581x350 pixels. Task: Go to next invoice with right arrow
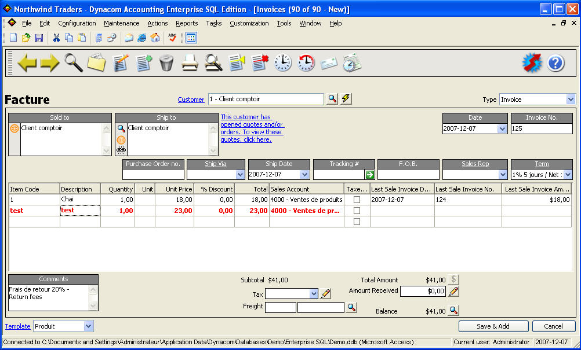pos(50,63)
